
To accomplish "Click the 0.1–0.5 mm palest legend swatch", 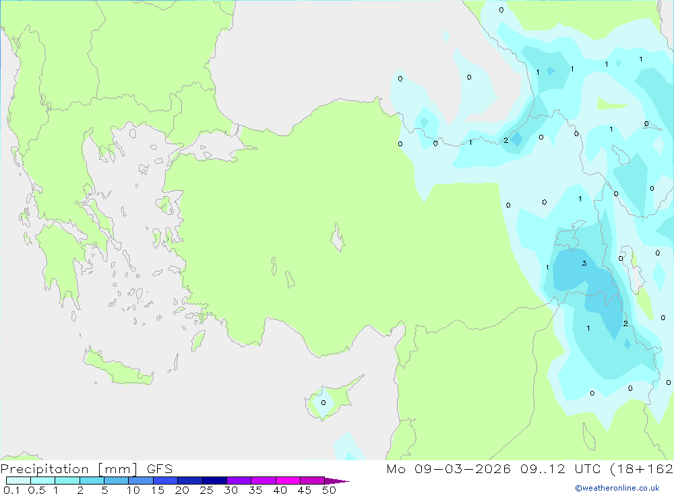I will click(18, 481).
